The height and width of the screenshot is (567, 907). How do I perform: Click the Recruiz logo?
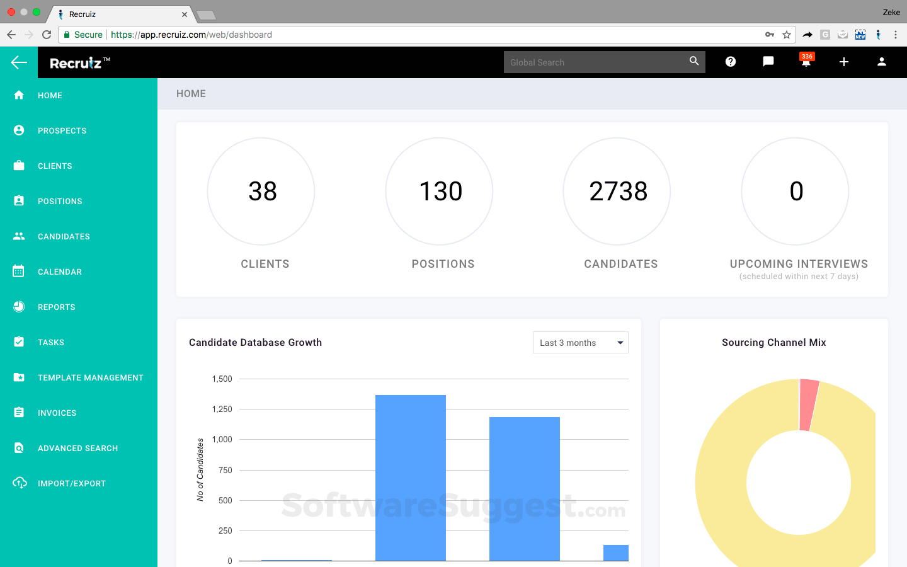[x=80, y=62]
